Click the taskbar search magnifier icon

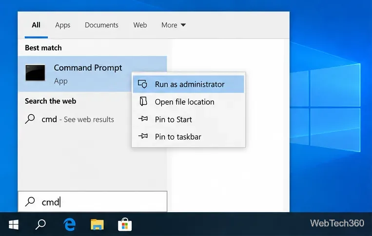click(x=40, y=224)
